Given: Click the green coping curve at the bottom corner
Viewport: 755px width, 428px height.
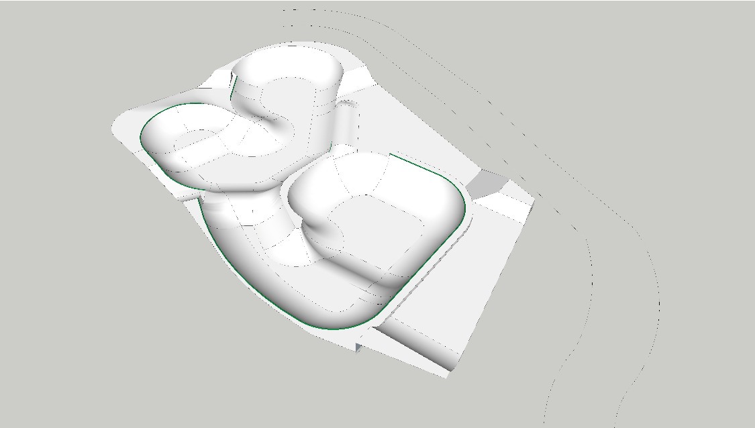Looking at the screenshot, I should [x=336, y=329].
